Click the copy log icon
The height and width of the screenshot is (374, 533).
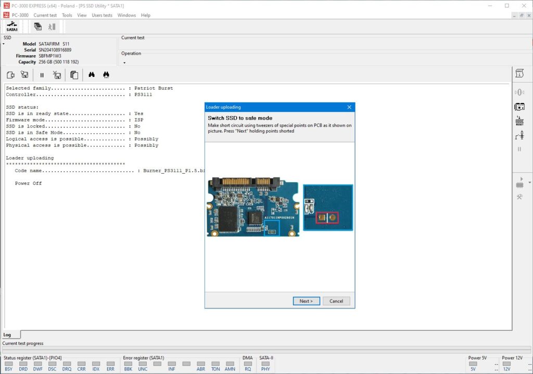pos(74,75)
